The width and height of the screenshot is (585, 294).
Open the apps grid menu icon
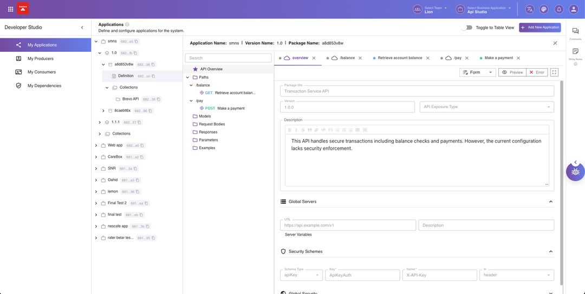click(10, 9)
